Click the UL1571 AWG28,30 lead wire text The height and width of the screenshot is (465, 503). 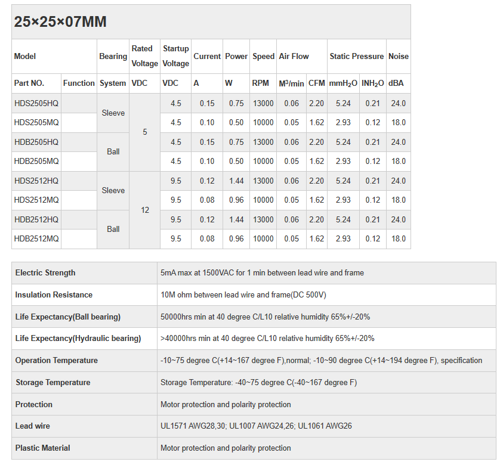click(256, 426)
